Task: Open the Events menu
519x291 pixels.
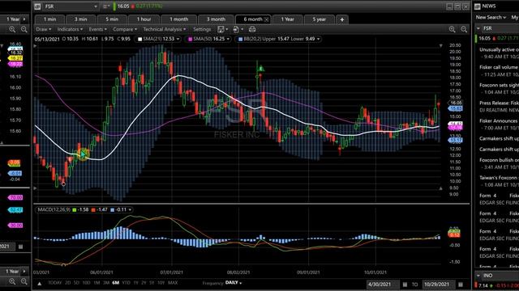Action: coord(97,29)
